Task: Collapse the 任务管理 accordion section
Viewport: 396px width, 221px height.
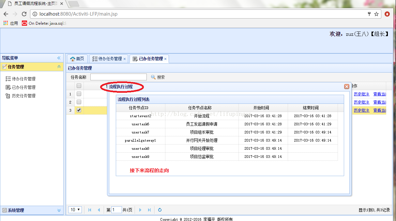Action: [x=59, y=67]
